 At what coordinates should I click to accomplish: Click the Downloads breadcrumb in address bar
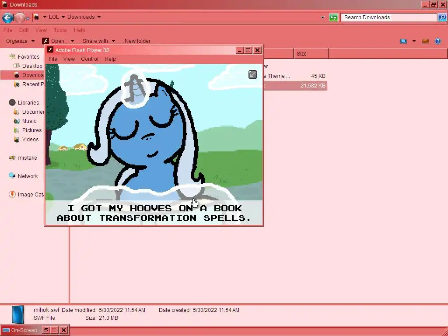pos(81,17)
